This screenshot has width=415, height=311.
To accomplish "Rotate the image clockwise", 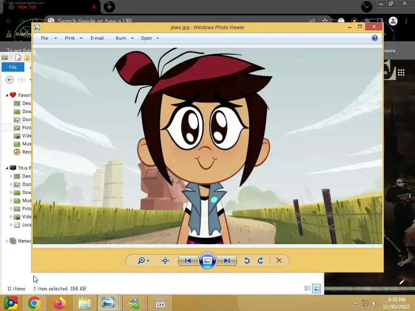I will pyautogui.click(x=261, y=260).
